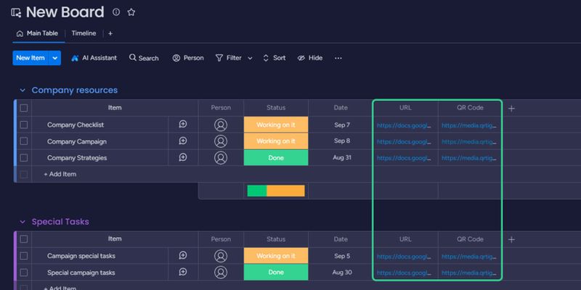Select all items in Company resources

pyautogui.click(x=24, y=107)
